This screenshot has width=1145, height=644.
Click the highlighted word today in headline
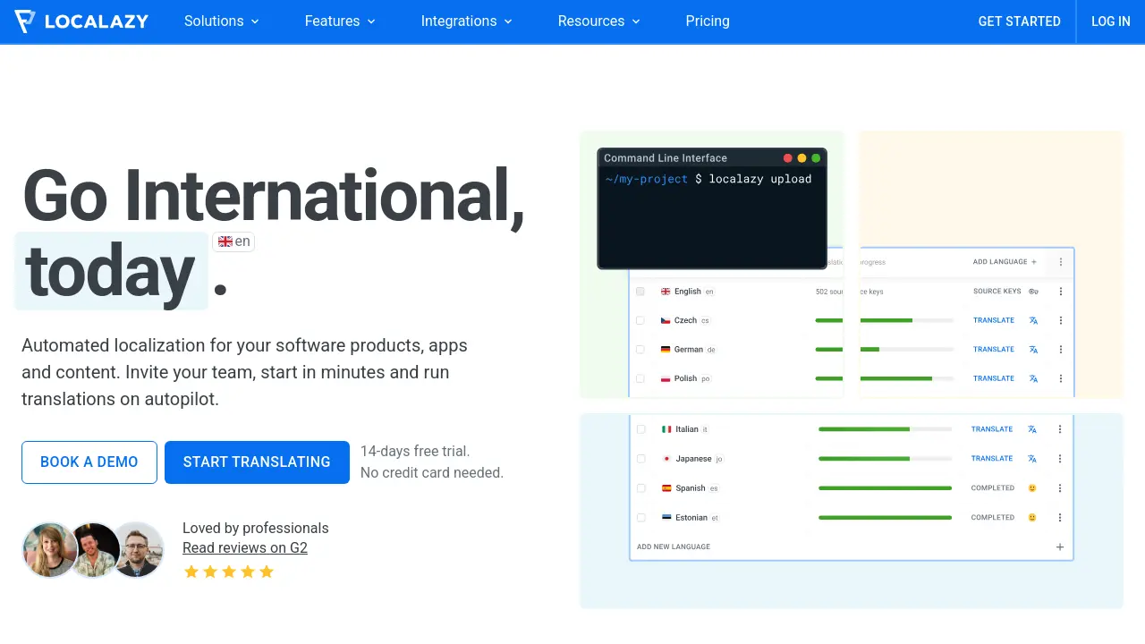tap(111, 271)
